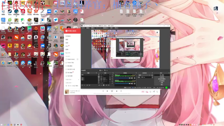Mute the first audio mixer channel speaker
This screenshot has height=126, width=224.
pyautogui.click(x=132, y=78)
